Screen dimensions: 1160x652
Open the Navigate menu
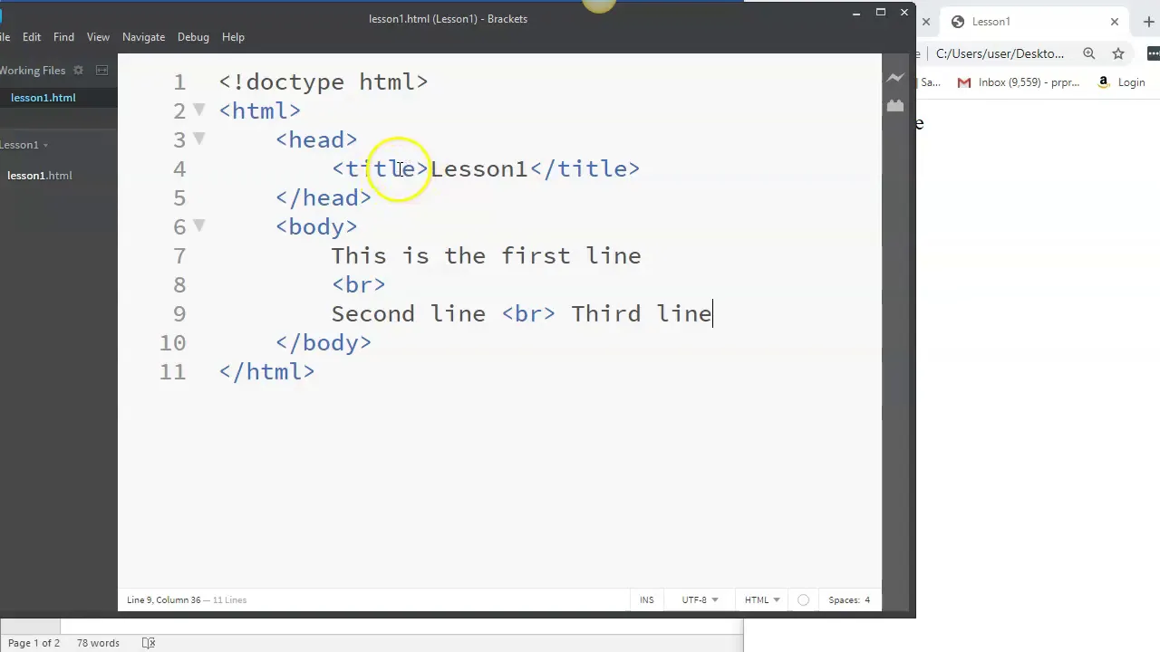(143, 37)
